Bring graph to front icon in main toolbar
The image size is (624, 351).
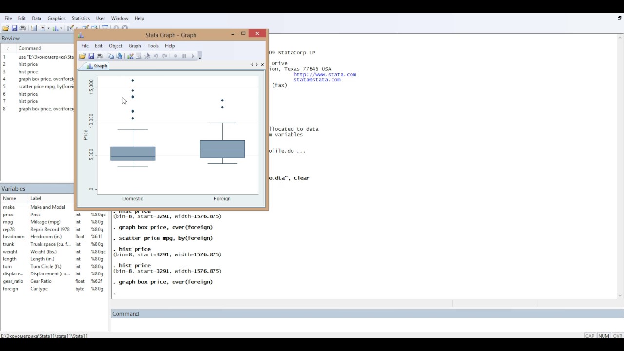coord(55,28)
